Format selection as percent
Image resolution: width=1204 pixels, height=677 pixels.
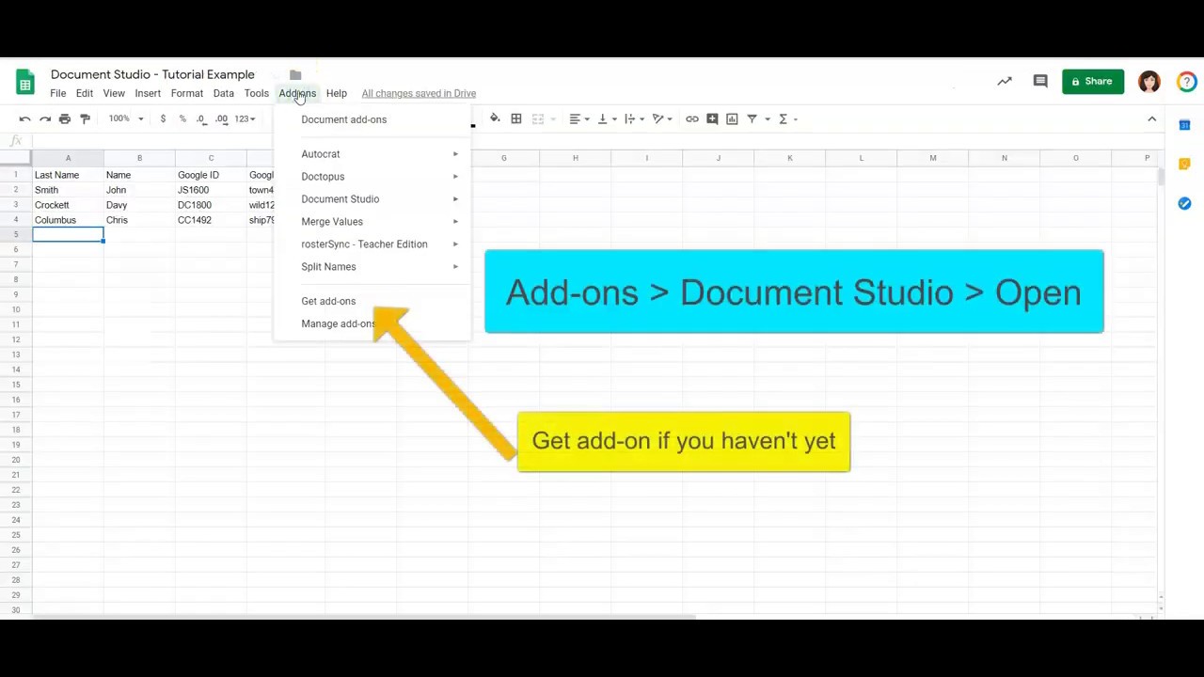[182, 118]
